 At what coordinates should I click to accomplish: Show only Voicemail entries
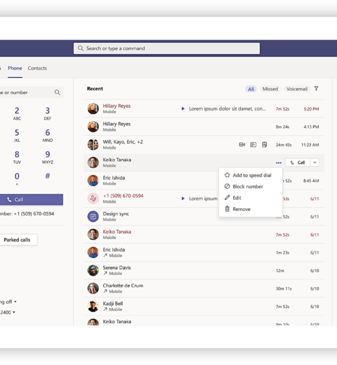point(297,89)
